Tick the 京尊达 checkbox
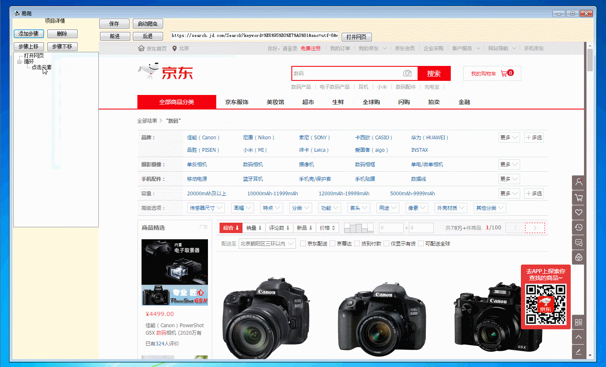The image size is (606, 367). (x=332, y=243)
